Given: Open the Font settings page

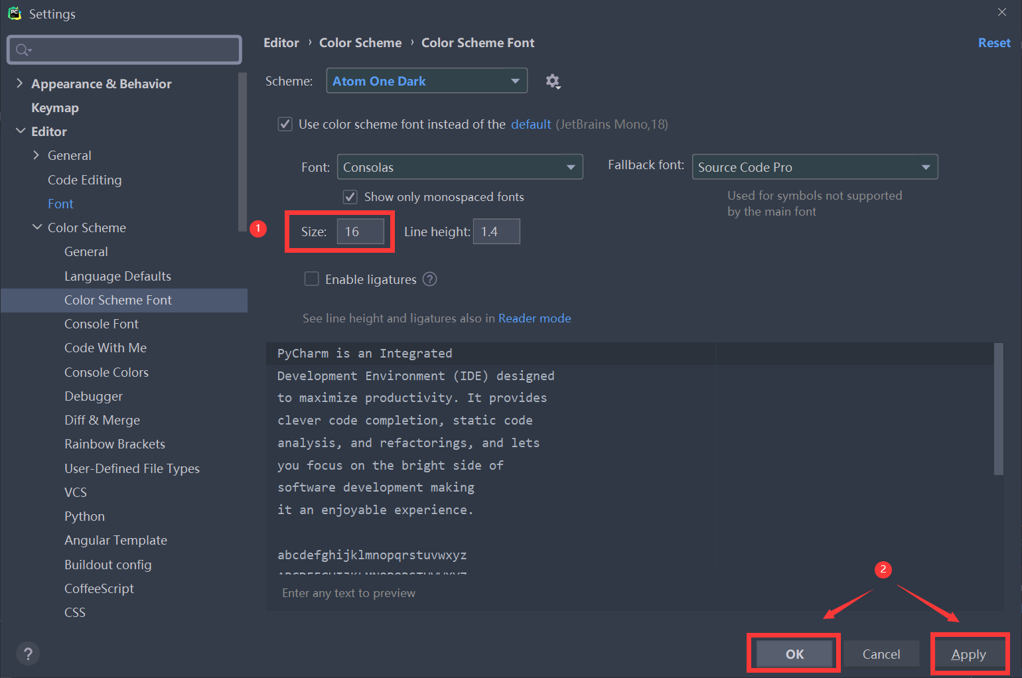Looking at the screenshot, I should pos(60,204).
